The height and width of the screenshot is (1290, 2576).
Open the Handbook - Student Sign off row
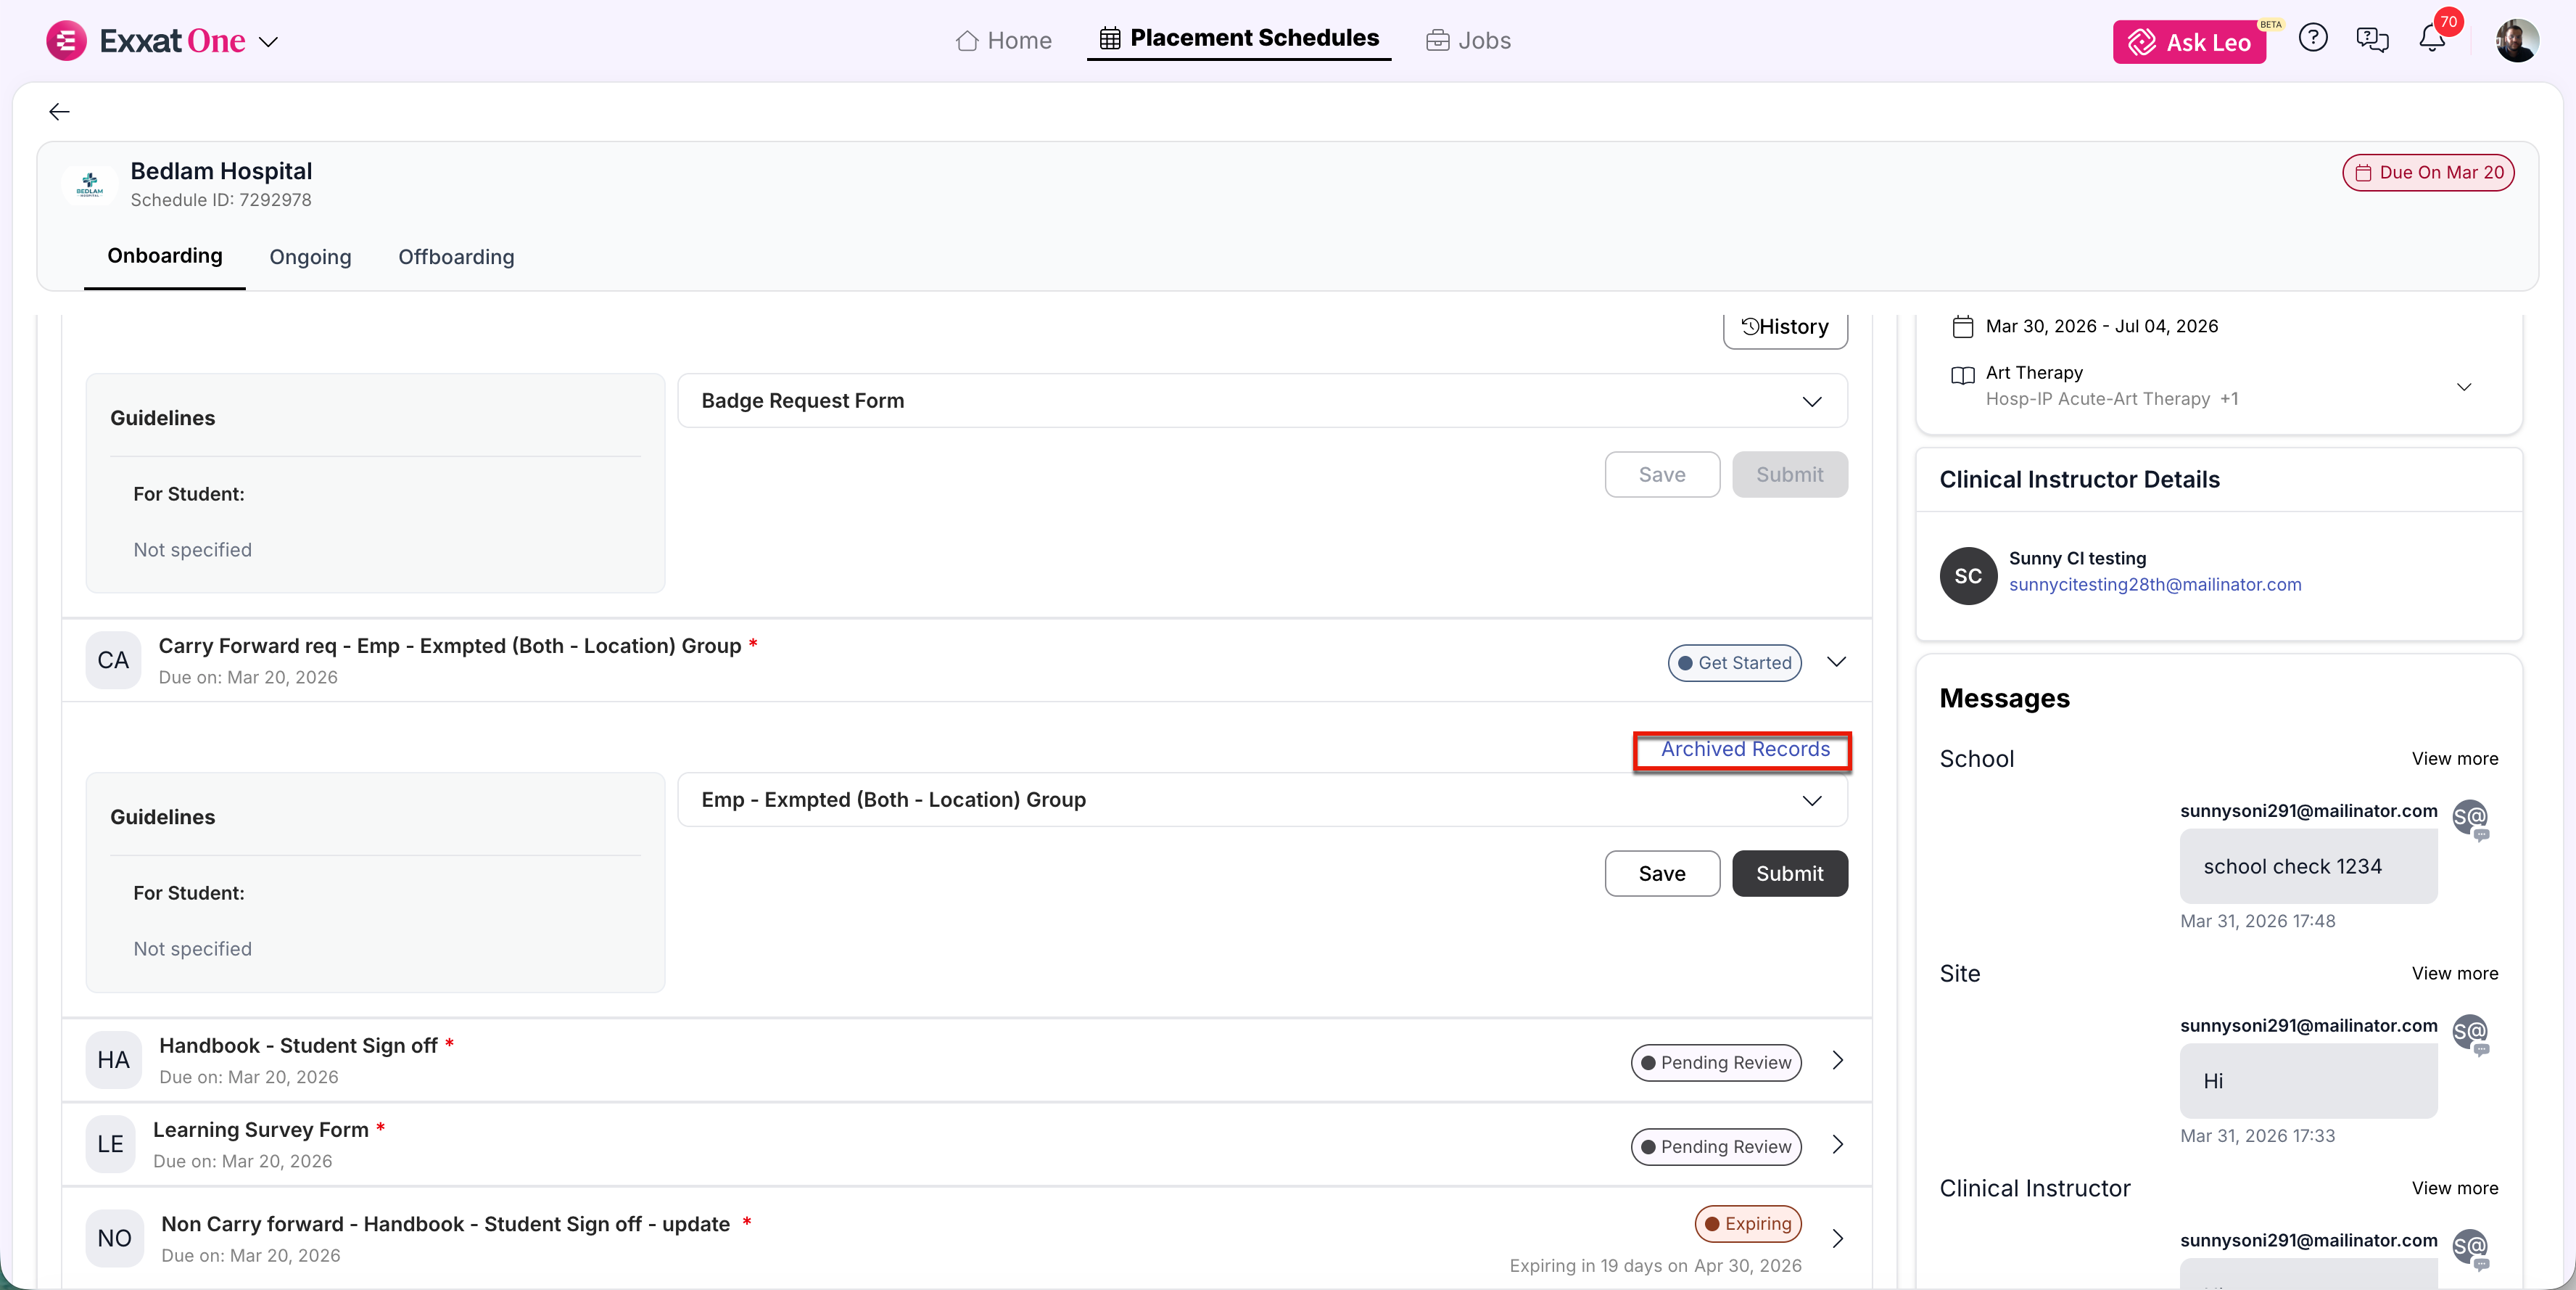click(x=1836, y=1061)
